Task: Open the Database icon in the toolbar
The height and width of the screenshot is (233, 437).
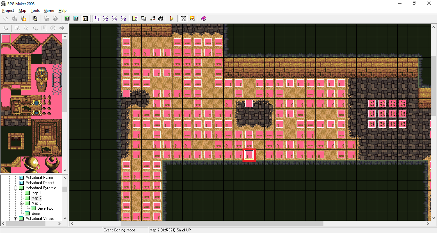Action: pos(135,19)
